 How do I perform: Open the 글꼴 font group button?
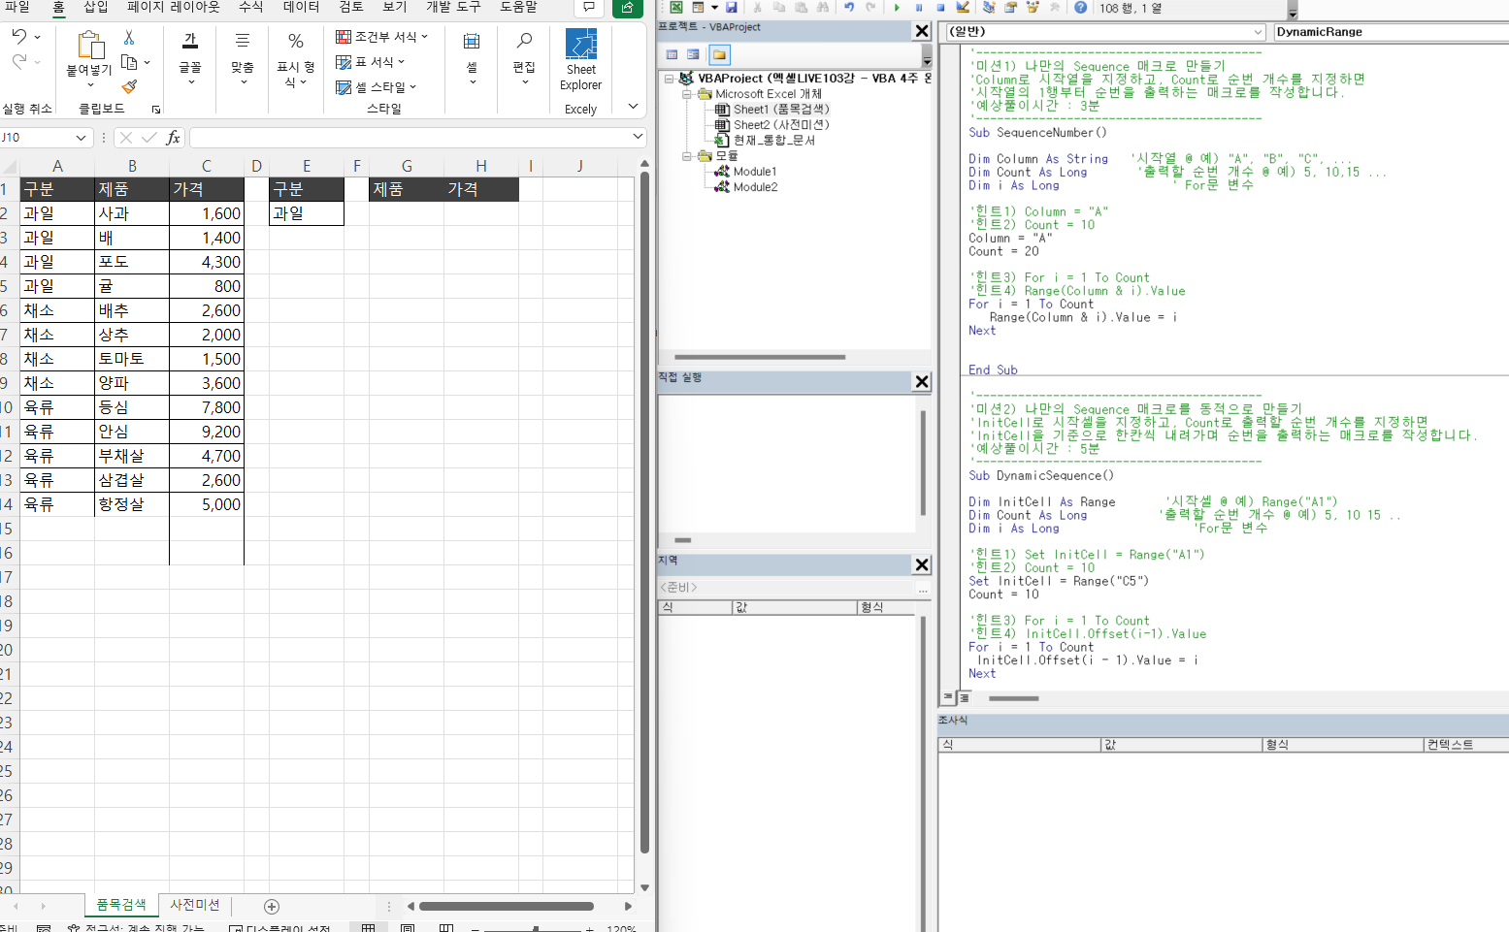tap(190, 58)
